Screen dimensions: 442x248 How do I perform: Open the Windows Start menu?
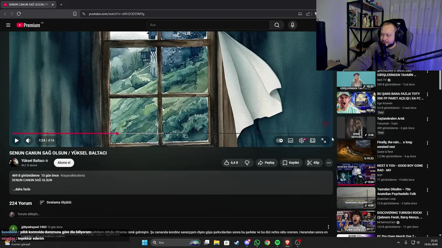(144, 242)
